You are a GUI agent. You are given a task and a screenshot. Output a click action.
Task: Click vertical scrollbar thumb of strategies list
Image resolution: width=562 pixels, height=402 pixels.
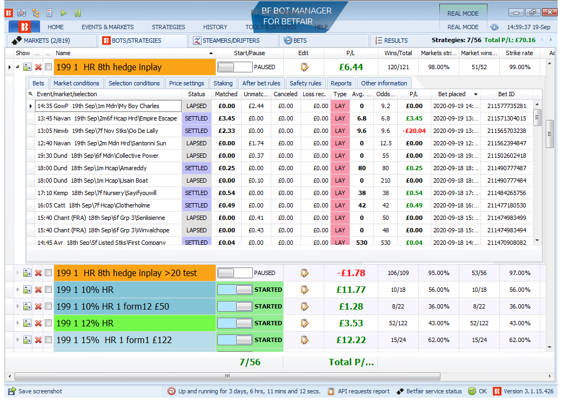[550, 134]
